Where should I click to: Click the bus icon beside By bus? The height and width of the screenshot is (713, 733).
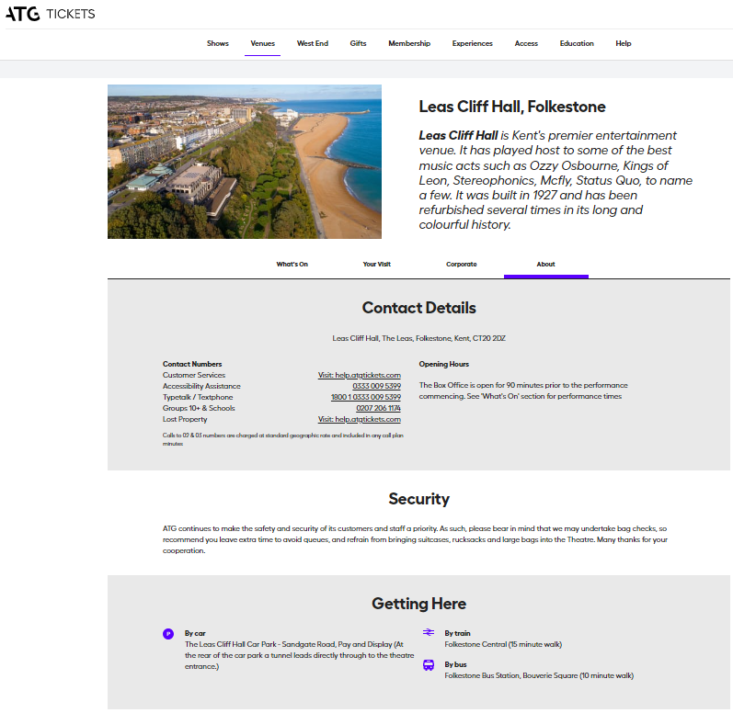coord(429,664)
